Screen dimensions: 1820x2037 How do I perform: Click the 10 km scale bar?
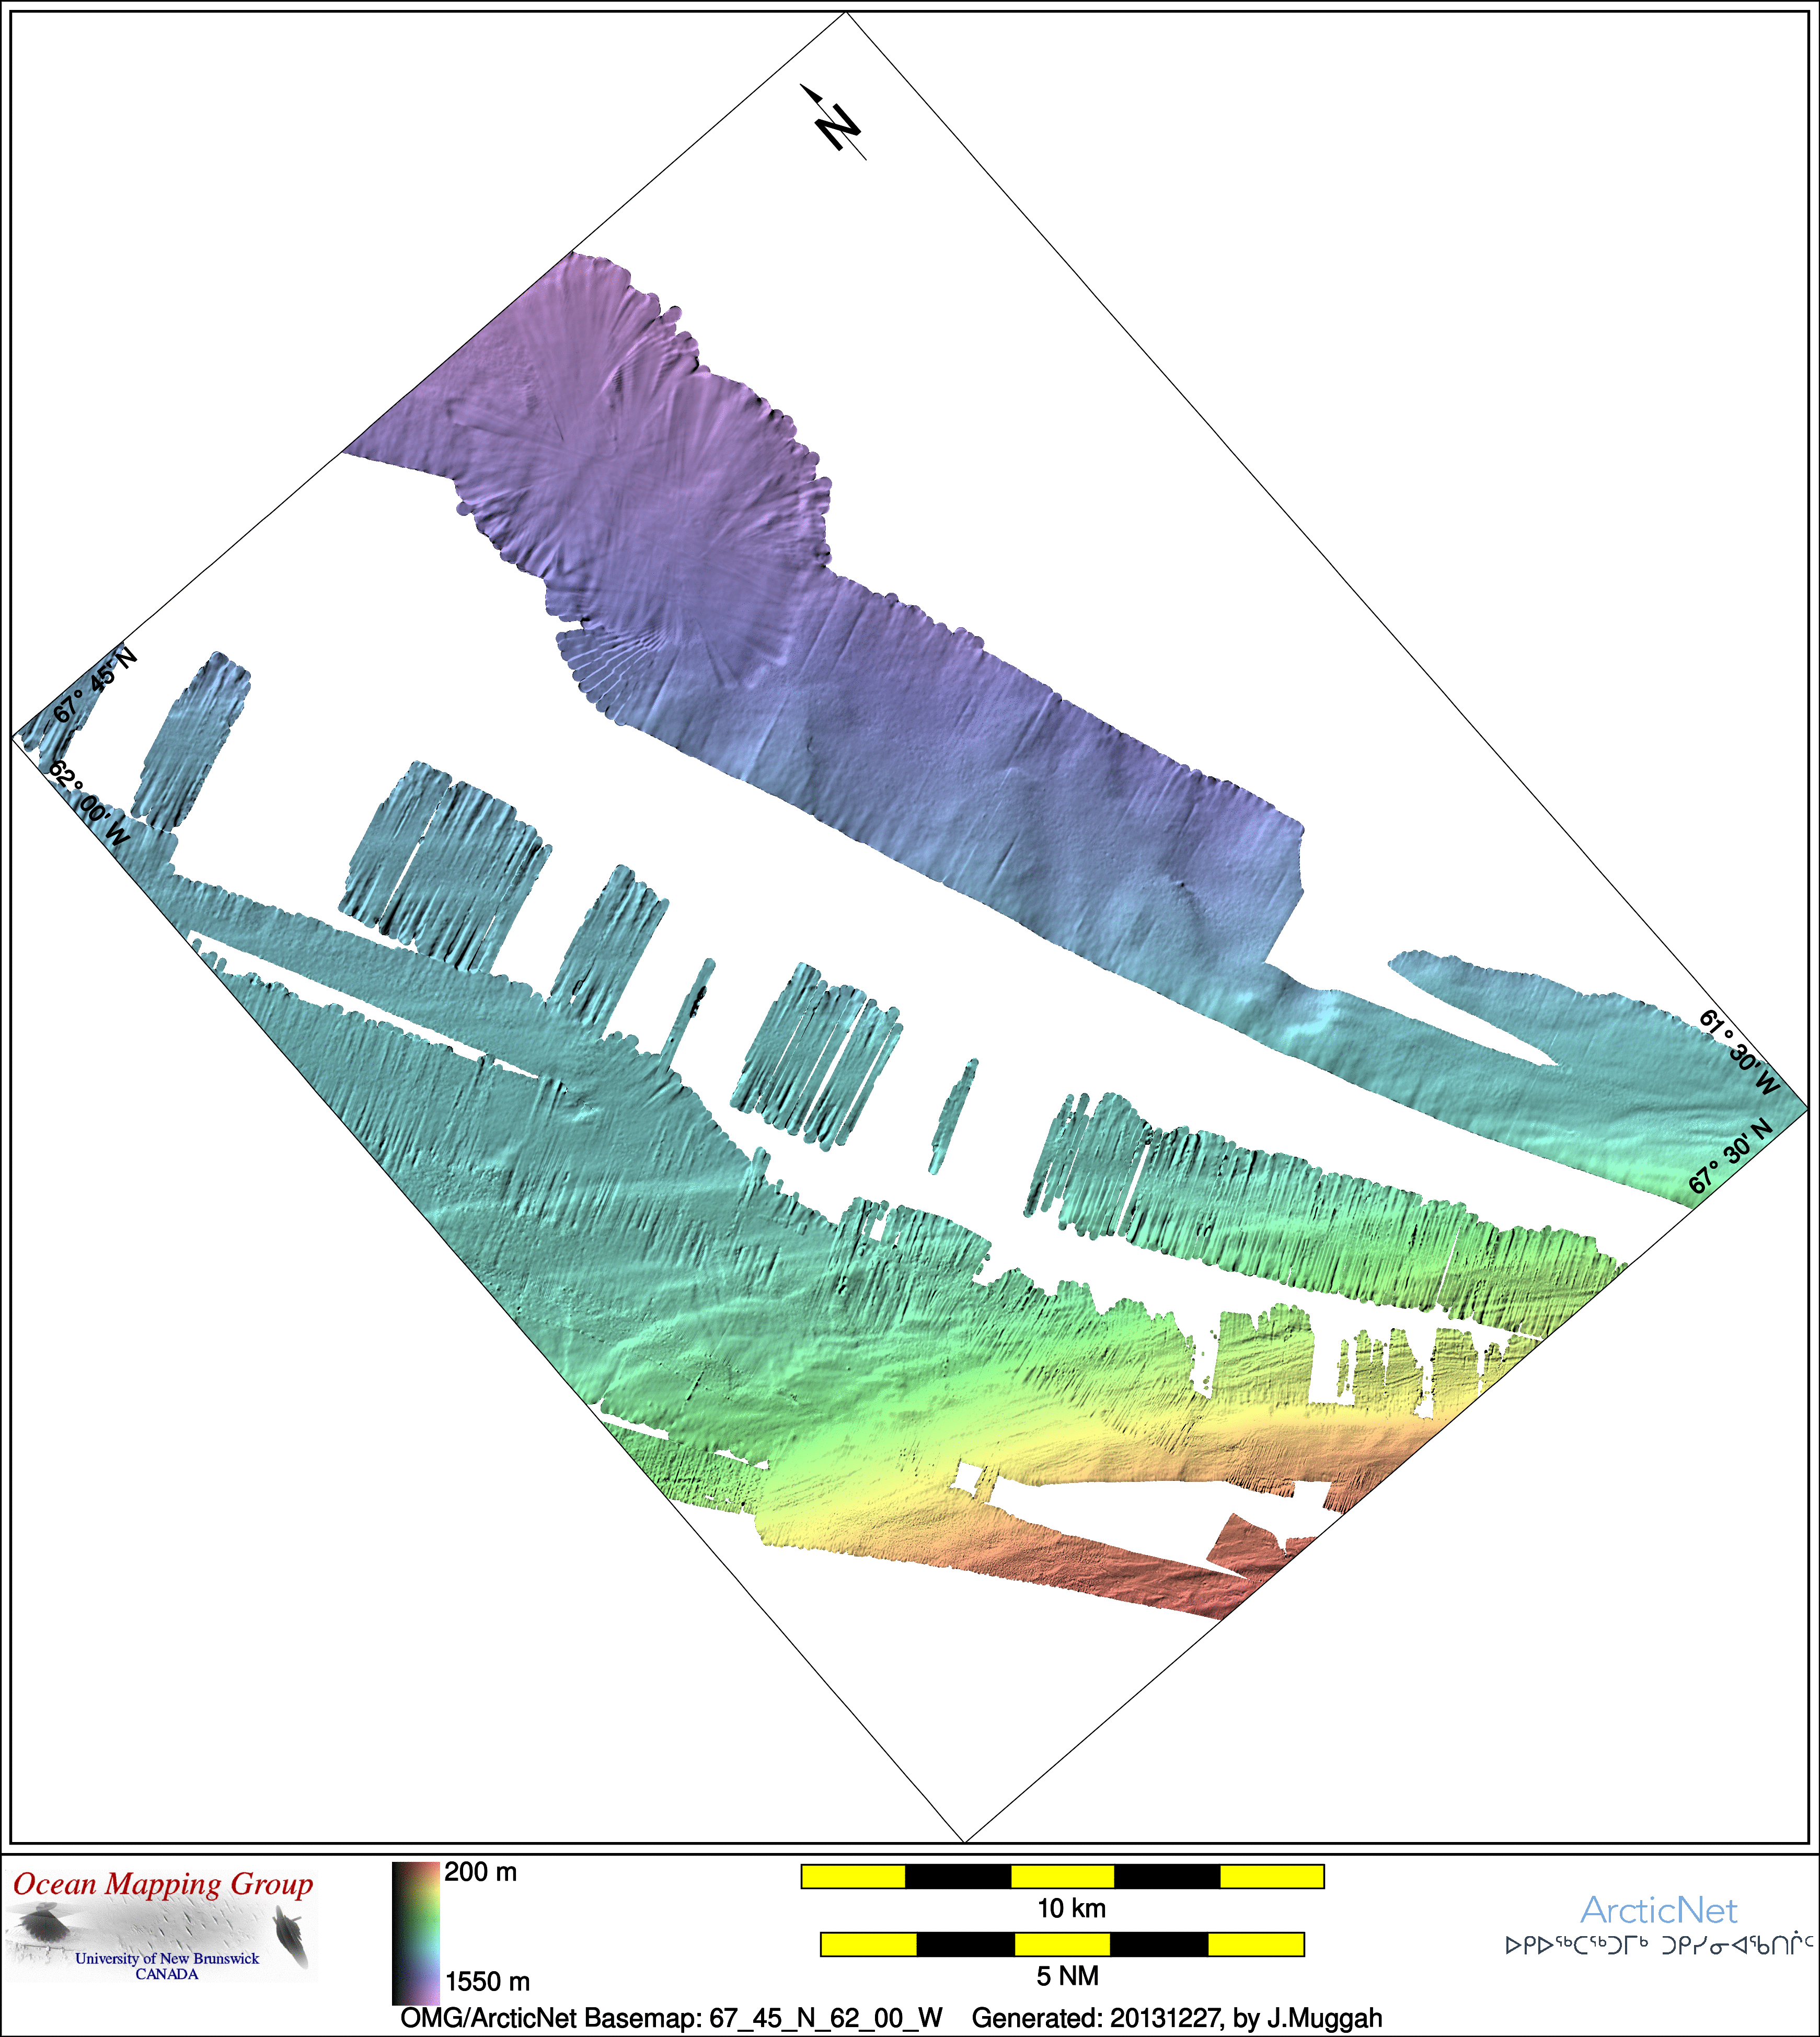pos(1062,1876)
